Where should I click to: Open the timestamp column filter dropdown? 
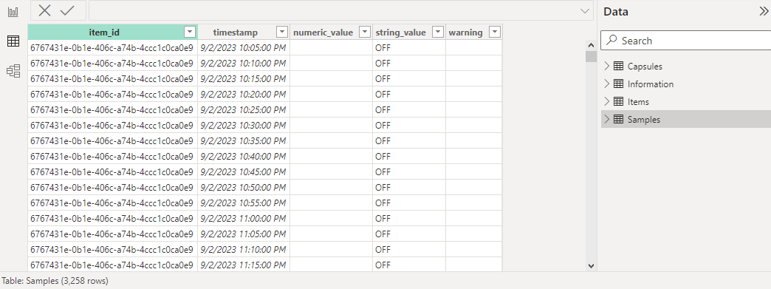coord(282,33)
